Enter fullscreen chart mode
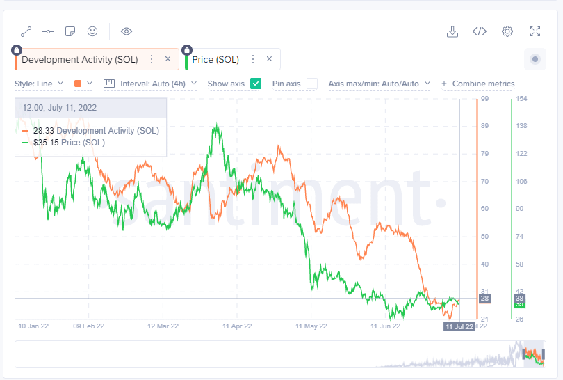 tap(535, 31)
